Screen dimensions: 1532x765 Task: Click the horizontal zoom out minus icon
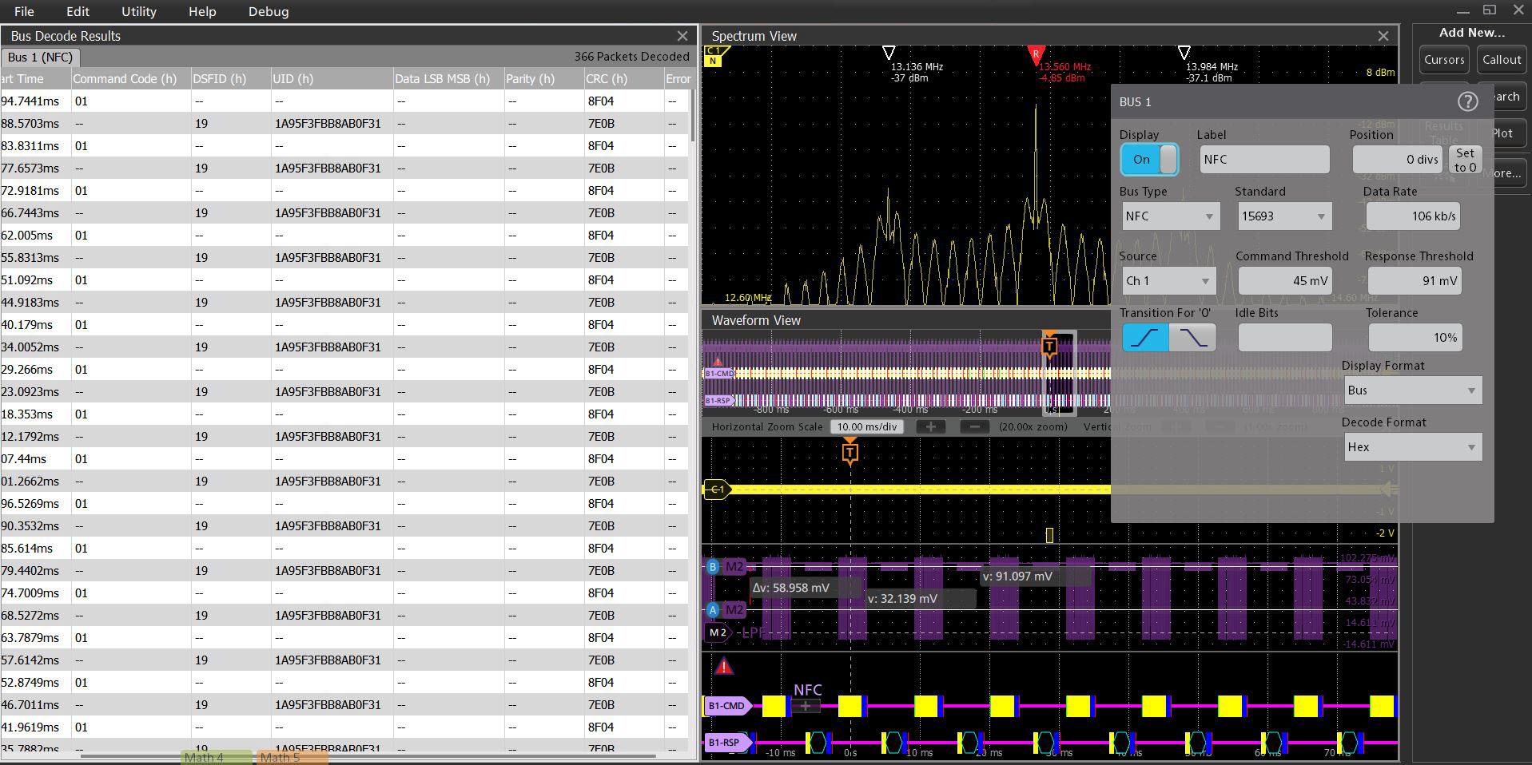click(x=975, y=426)
